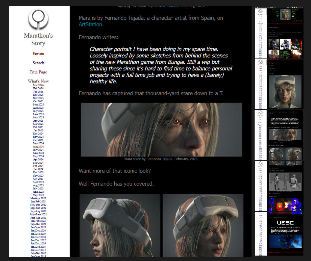Screen dimensions: 311x261
Task: Follow the ArtStation link in text
Action: point(90,24)
